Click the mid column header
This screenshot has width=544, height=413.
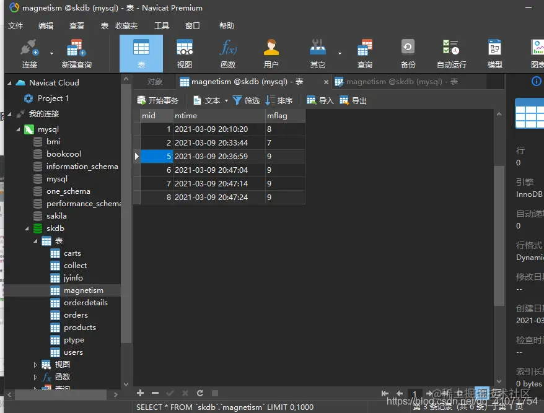tap(157, 116)
